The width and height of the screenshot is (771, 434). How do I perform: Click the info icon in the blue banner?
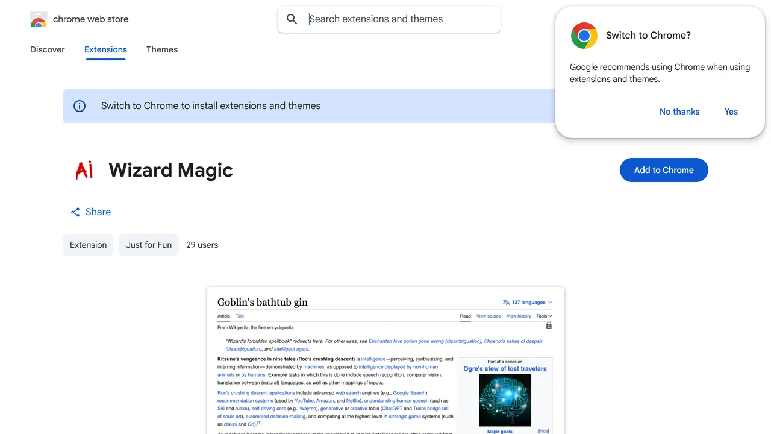pyautogui.click(x=80, y=106)
